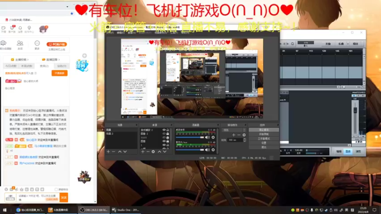Open friends icon in Douyu panel
This screenshot has height=214, width=381.
coord(20,43)
